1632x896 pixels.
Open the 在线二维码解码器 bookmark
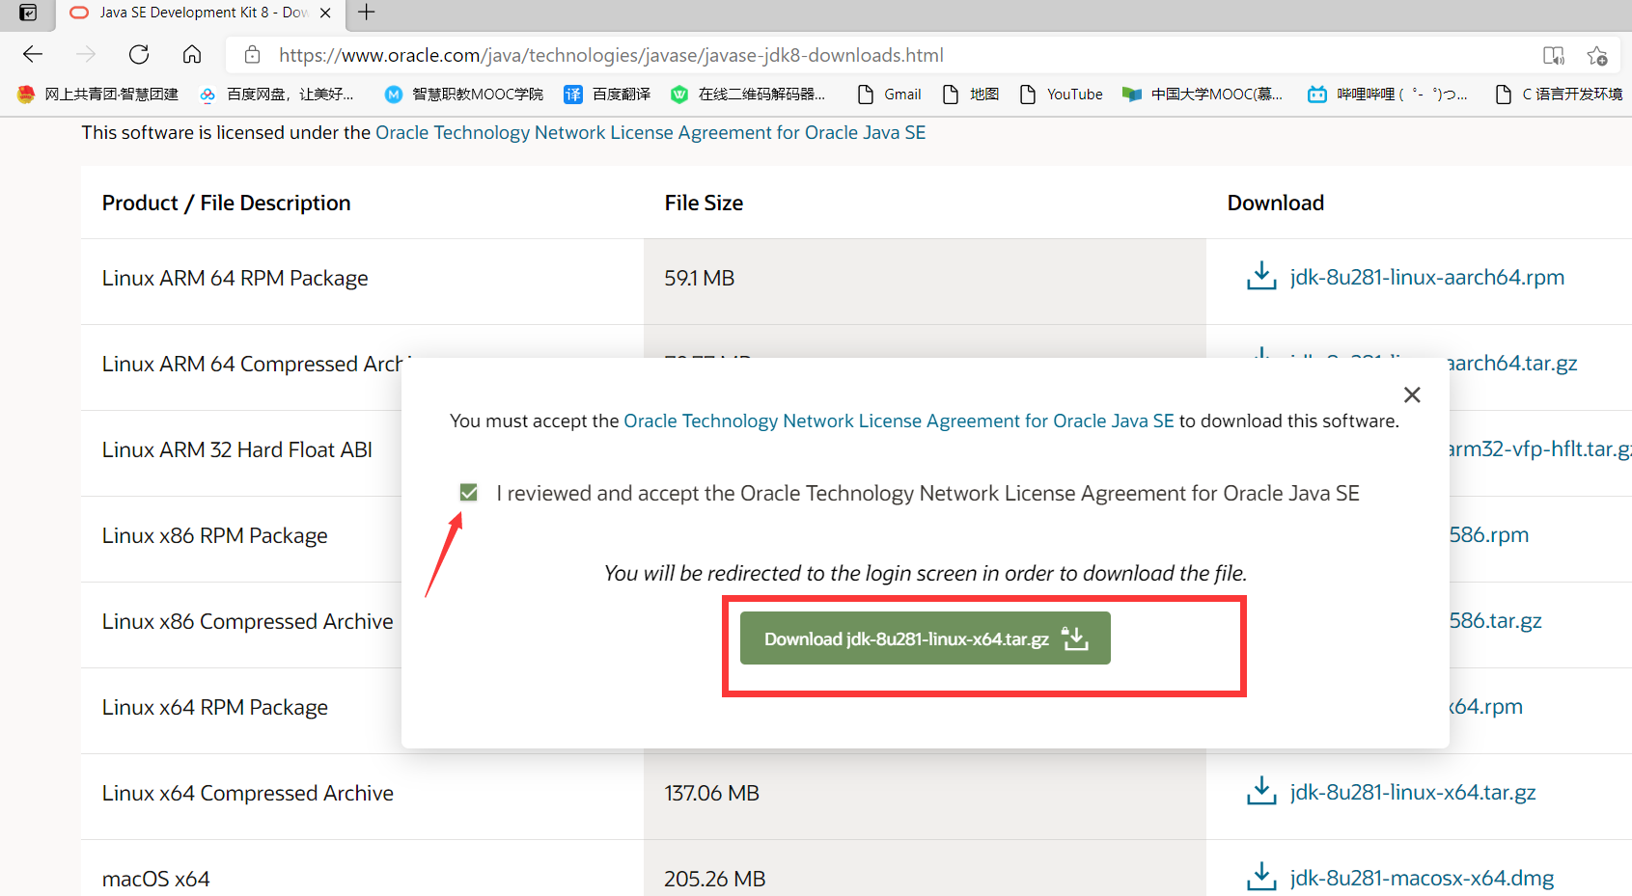coord(748,94)
